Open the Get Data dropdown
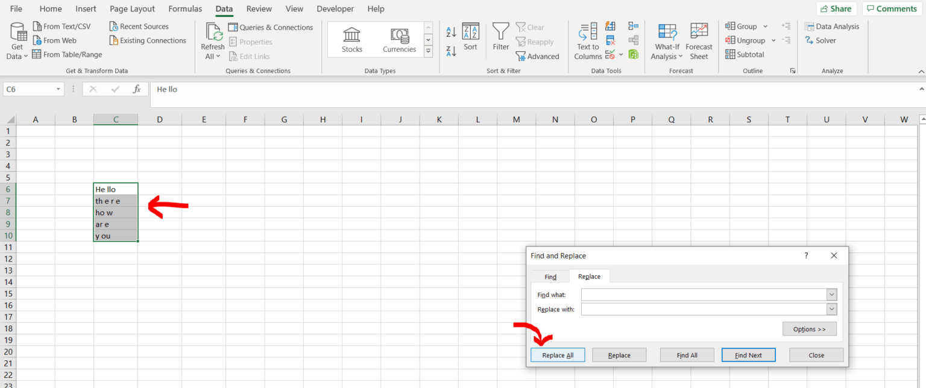 pos(16,40)
